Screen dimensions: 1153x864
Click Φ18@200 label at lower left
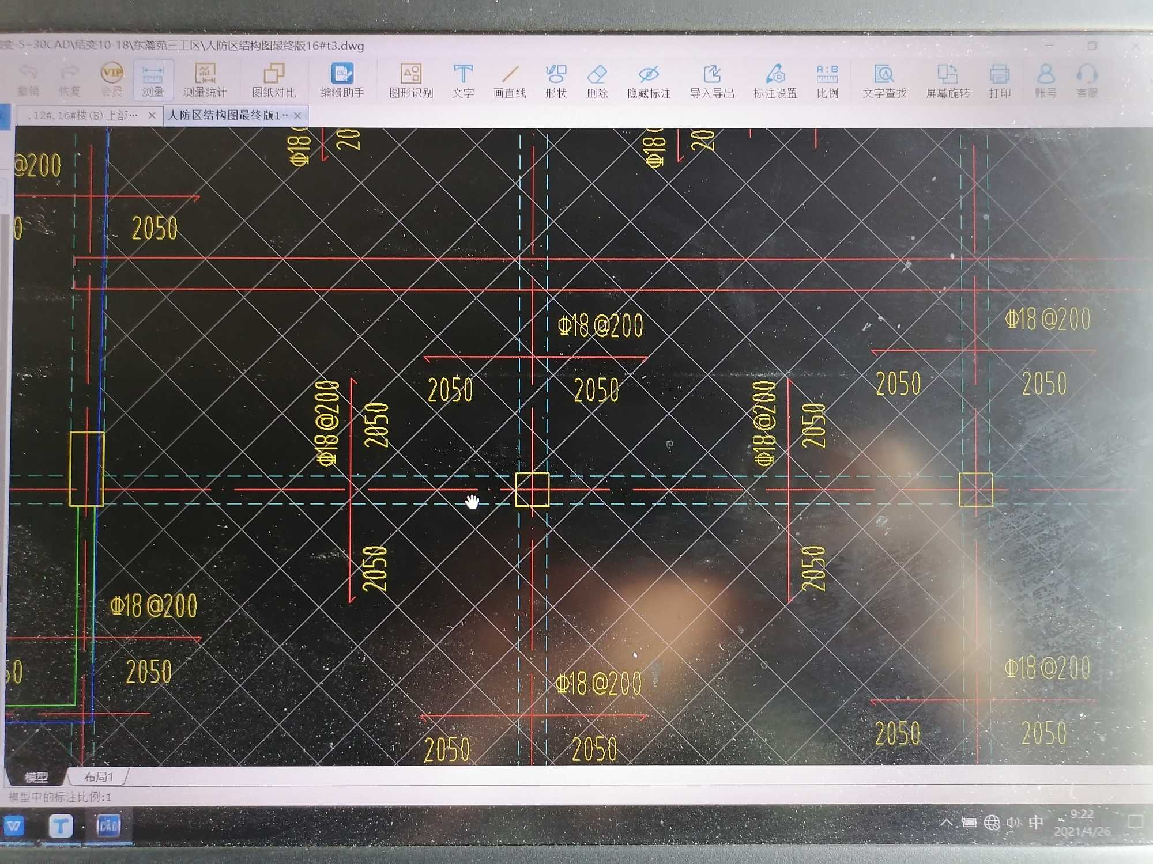(x=153, y=606)
